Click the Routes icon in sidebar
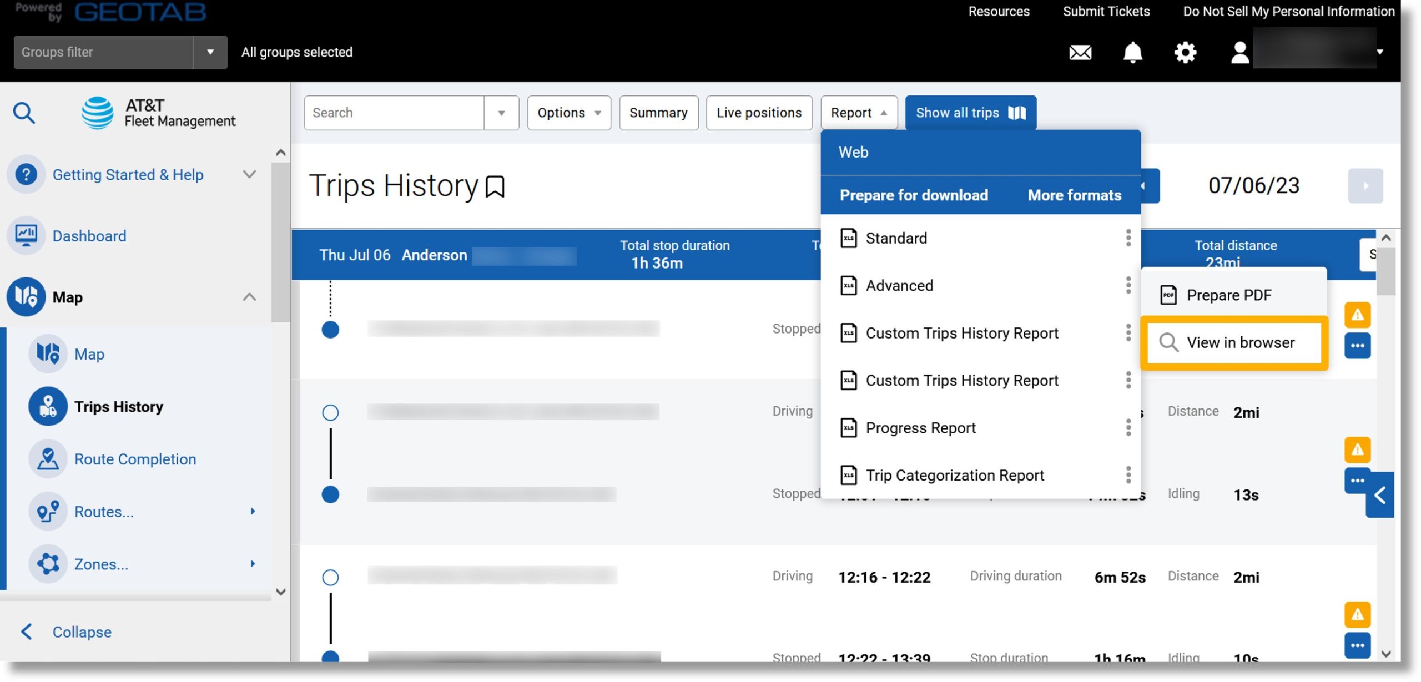Image resolution: width=1421 pixels, height=682 pixels. (48, 511)
